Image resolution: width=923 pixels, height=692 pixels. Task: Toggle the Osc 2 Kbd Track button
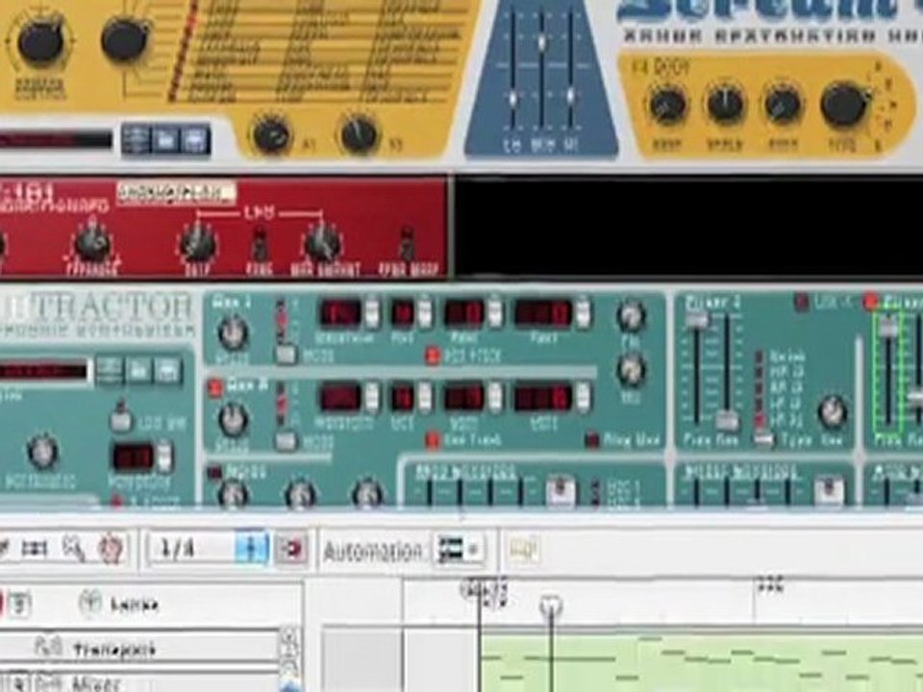point(434,441)
